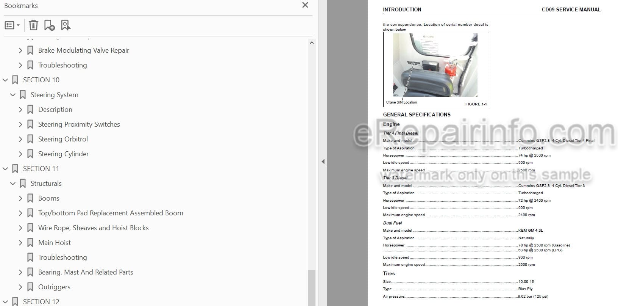This screenshot has width=618, height=306.
Task: Click bookmark icon beside Structurals
Action: (23, 184)
